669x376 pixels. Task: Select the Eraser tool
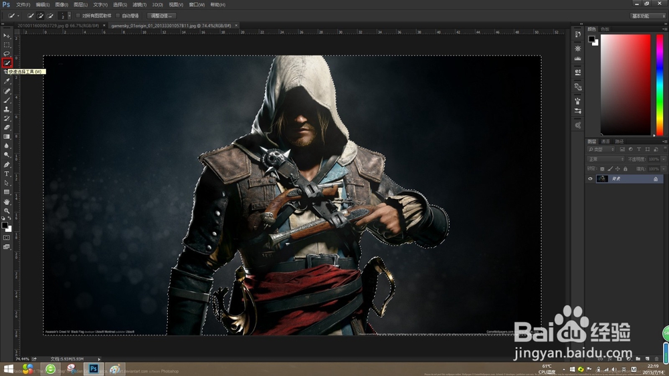click(7, 128)
